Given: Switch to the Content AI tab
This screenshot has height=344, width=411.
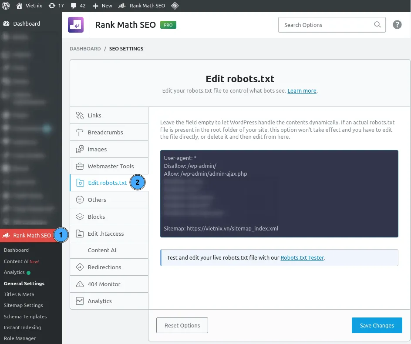Looking at the screenshot, I should click(x=109, y=250).
